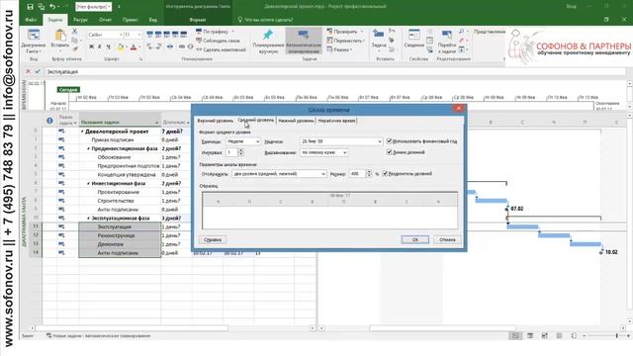
Task: Click the Save icon in quick access toolbar
Action: click(31, 7)
